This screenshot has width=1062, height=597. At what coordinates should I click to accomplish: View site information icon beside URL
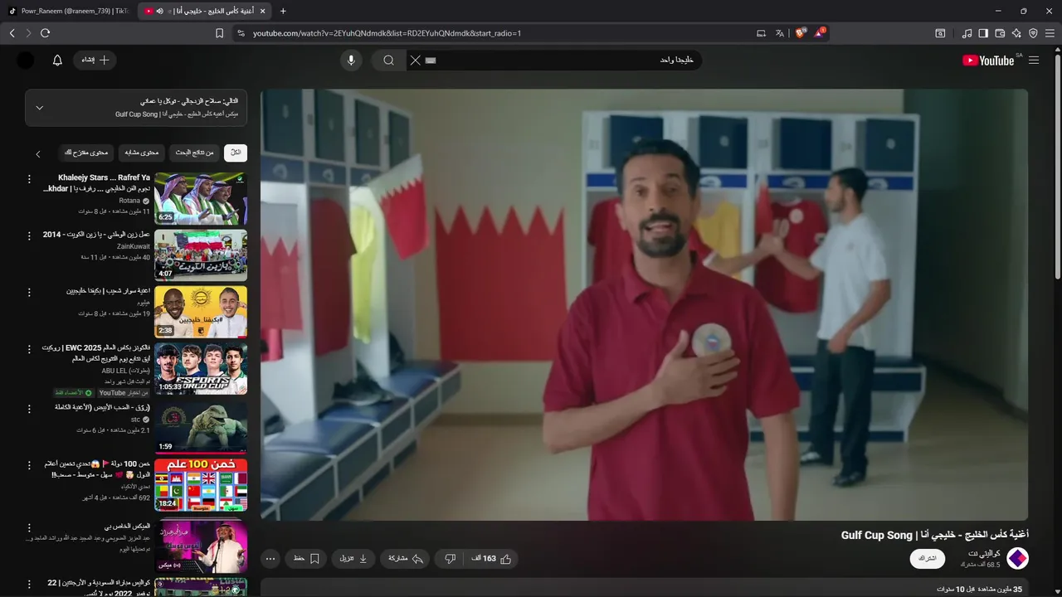pyautogui.click(x=241, y=33)
